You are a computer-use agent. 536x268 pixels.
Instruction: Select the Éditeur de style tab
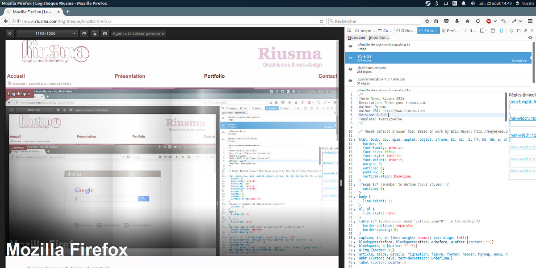point(428,31)
